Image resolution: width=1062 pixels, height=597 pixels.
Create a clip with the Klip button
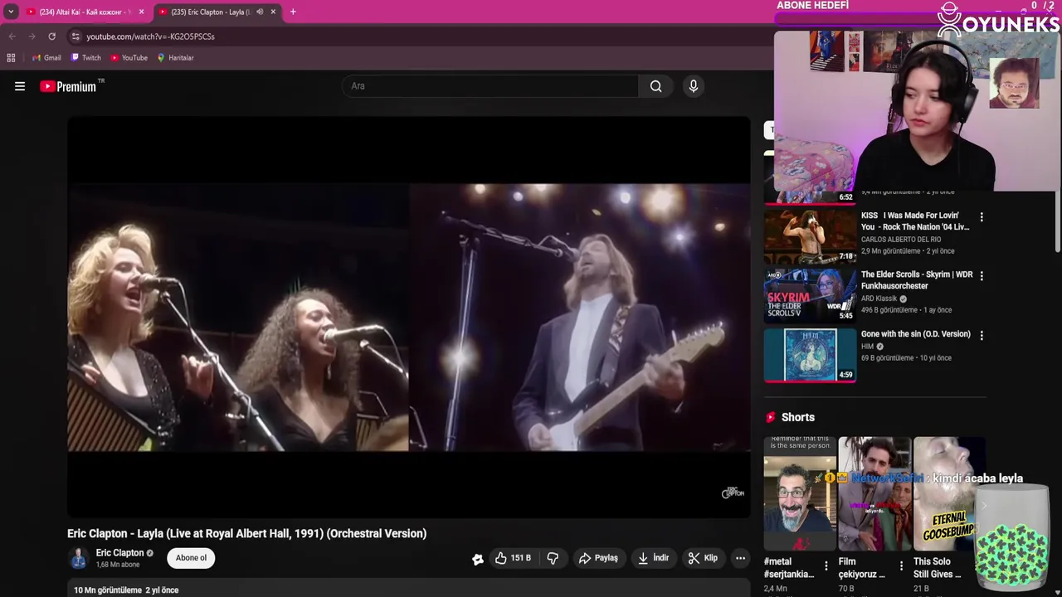point(703,558)
